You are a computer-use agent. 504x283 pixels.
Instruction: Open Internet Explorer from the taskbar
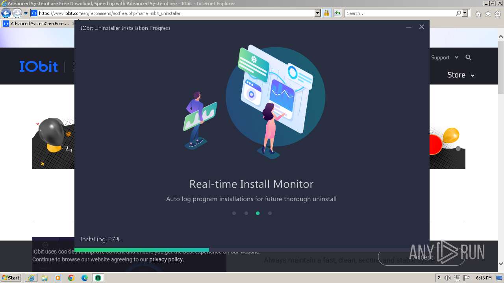(31, 278)
